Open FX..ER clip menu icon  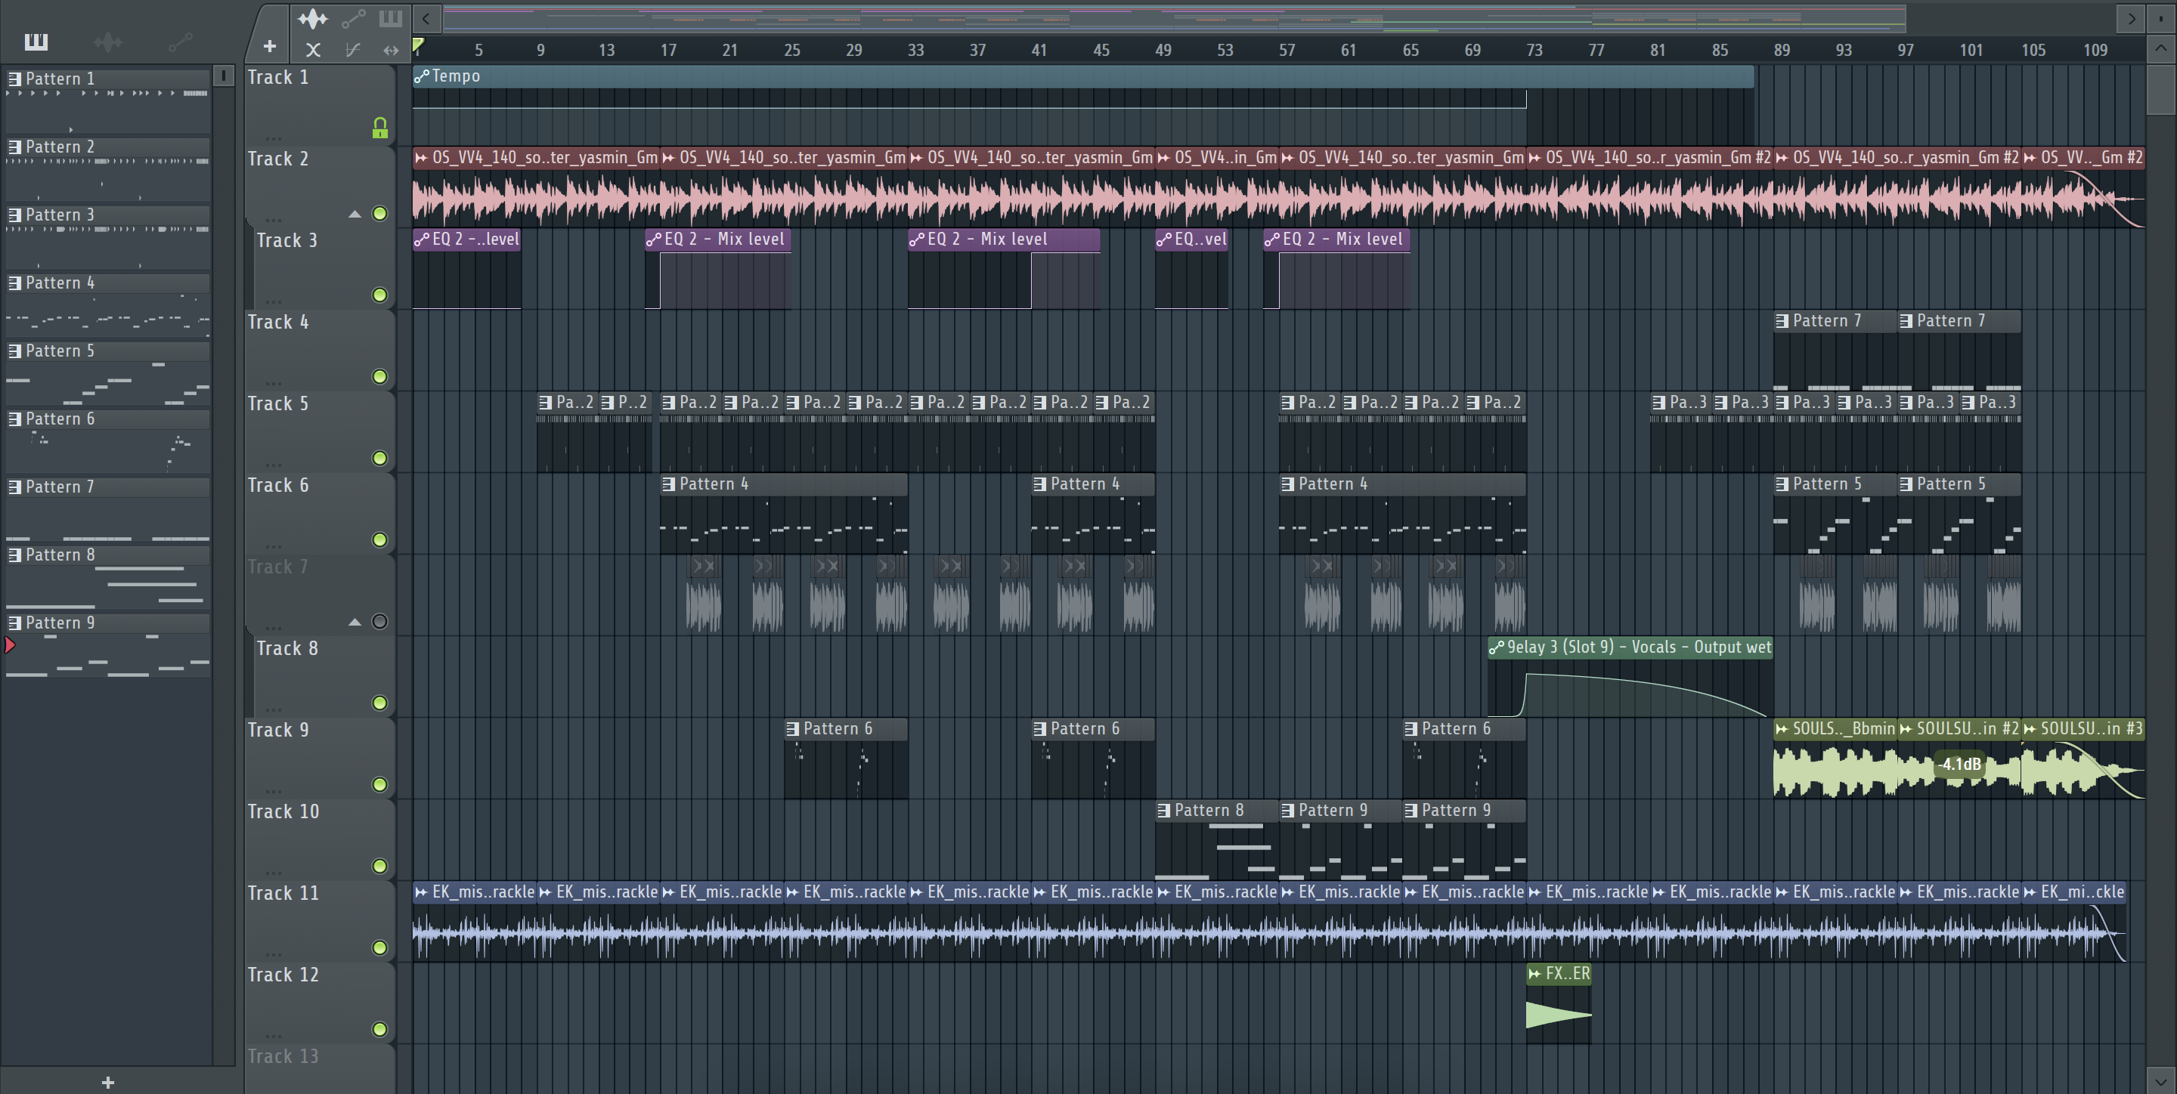(1534, 974)
